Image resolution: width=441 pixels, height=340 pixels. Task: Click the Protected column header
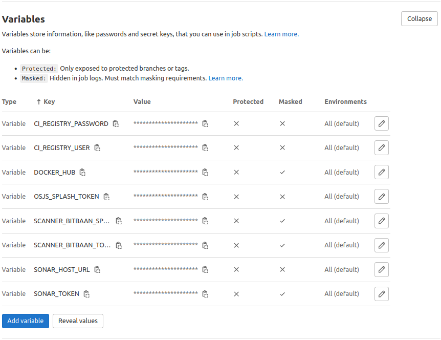(x=248, y=102)
